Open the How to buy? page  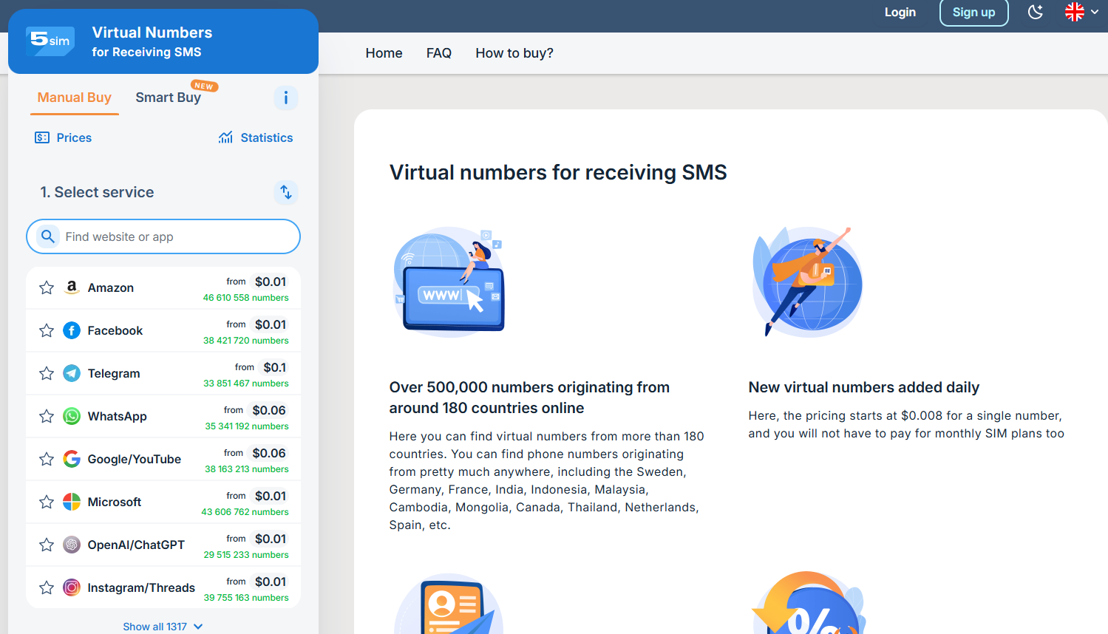coord(514,53)
